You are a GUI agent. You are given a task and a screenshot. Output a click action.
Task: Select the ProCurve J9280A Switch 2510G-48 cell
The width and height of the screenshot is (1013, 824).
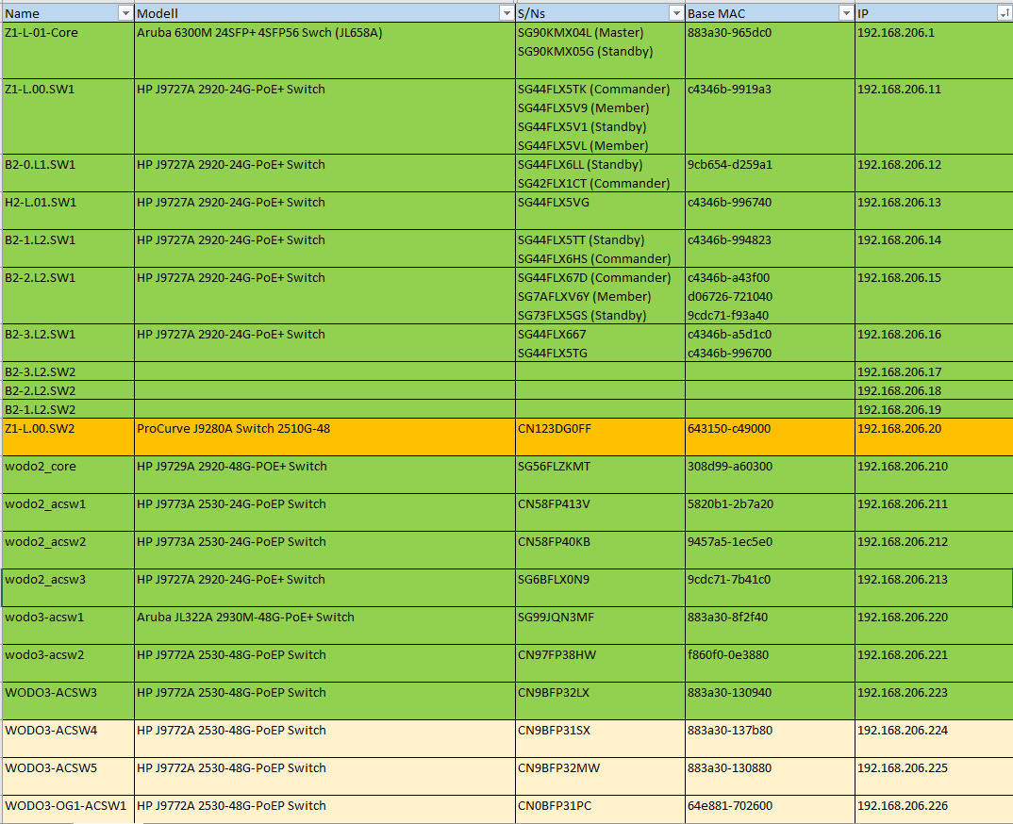324,437
